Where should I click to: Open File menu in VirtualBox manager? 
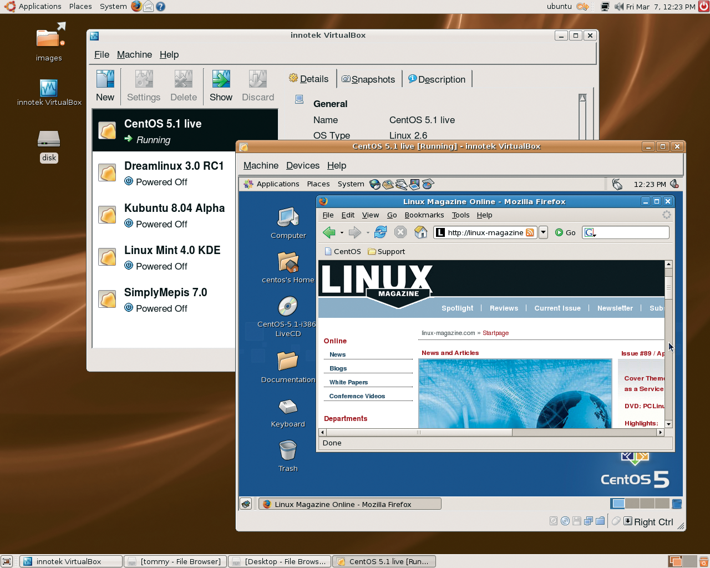pyautogui.click(x=102, y=54)
